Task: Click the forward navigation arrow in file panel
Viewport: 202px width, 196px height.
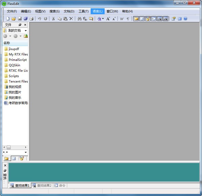Action: [15, 36]
